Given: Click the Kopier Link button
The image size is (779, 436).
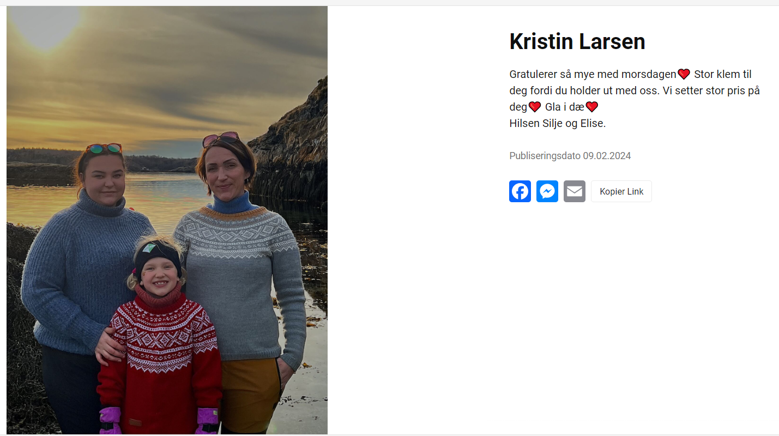Looking at the screenshot, I should point(621,191).
